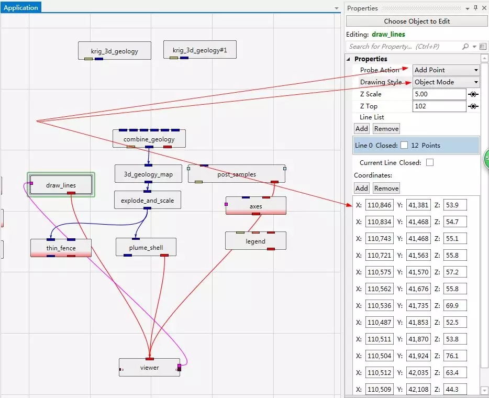The image size is (489, 398).
Task: Click the Search for Property field
Action: (404, 47)
